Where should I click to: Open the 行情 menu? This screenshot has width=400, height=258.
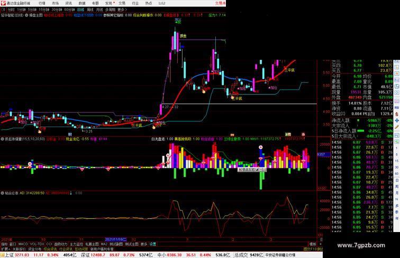tap(42, 3)
